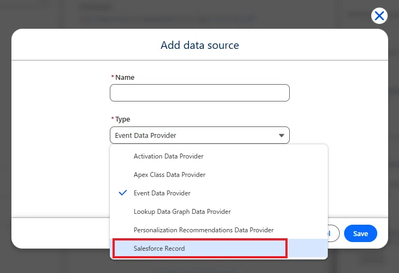Click the partly hidden Cancel button

click(x=333, y=233)
